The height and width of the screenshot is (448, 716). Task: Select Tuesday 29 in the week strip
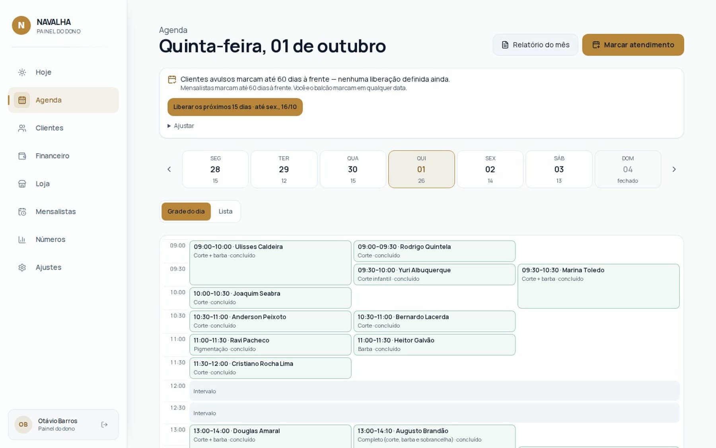click(284, 169)
